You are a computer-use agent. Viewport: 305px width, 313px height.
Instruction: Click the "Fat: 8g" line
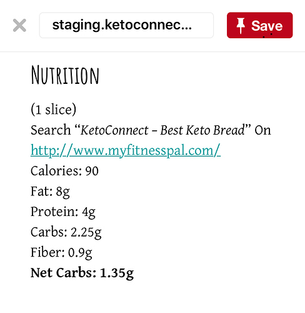click(x=50, y=192)
